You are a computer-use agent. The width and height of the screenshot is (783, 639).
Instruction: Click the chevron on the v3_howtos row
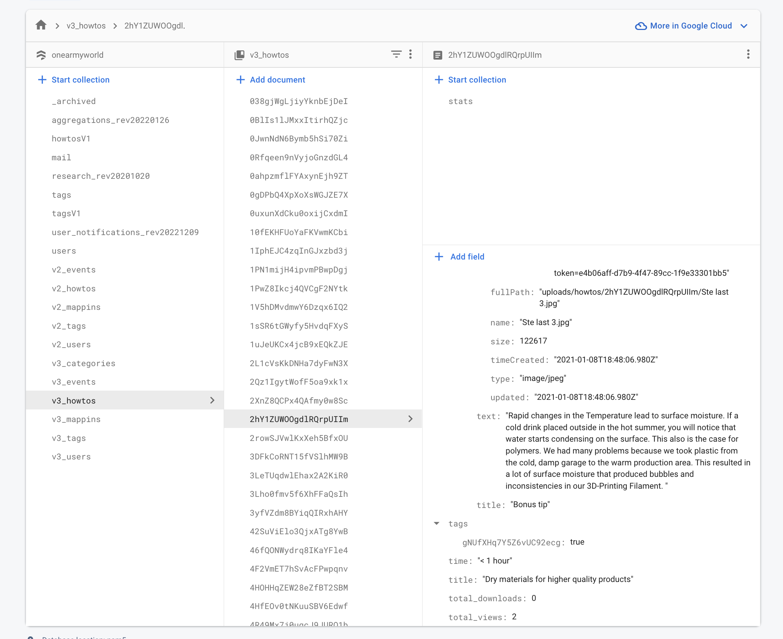pyautogui.click(x=212, y=400)
